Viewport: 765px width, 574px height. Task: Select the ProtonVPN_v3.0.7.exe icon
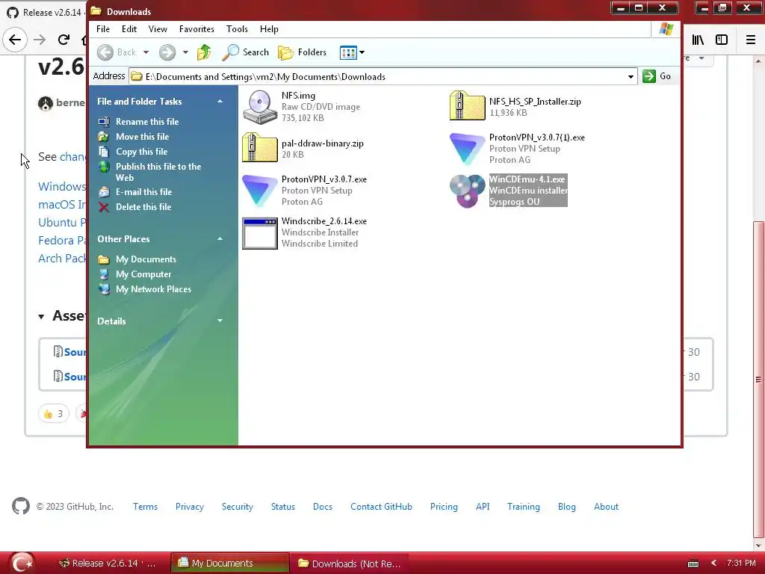click(x=259, y=191)
